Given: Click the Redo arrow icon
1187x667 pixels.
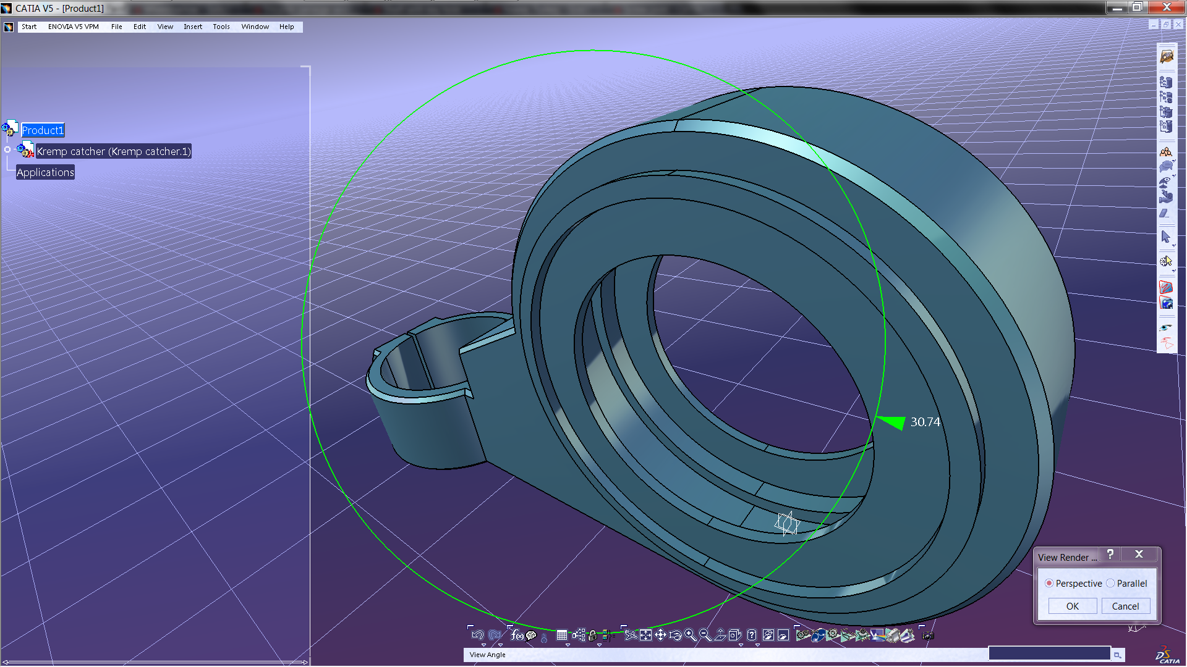Looking at the screenshot, I should (x=495, y=635).
